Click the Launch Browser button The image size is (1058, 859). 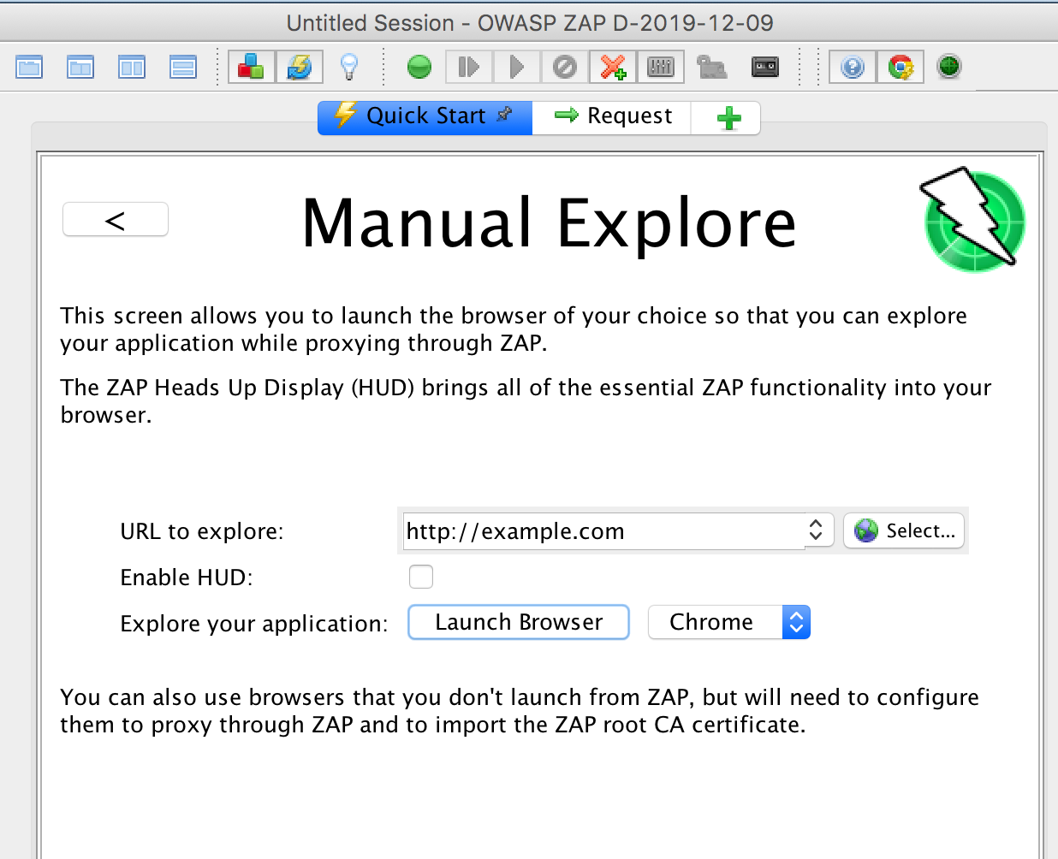point(518,622)
